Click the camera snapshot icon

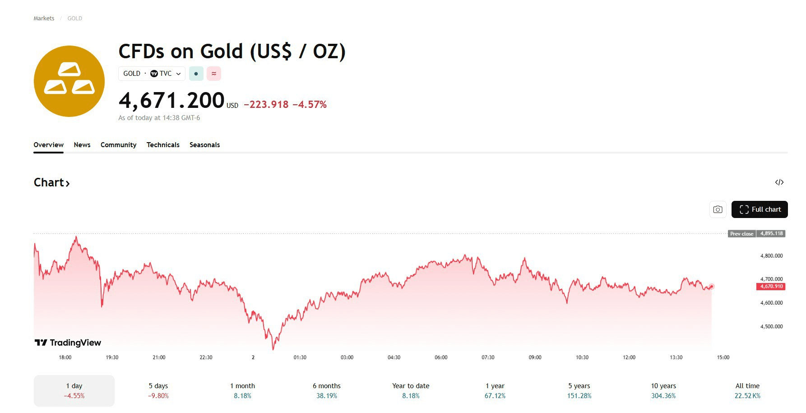coord(718,209)
